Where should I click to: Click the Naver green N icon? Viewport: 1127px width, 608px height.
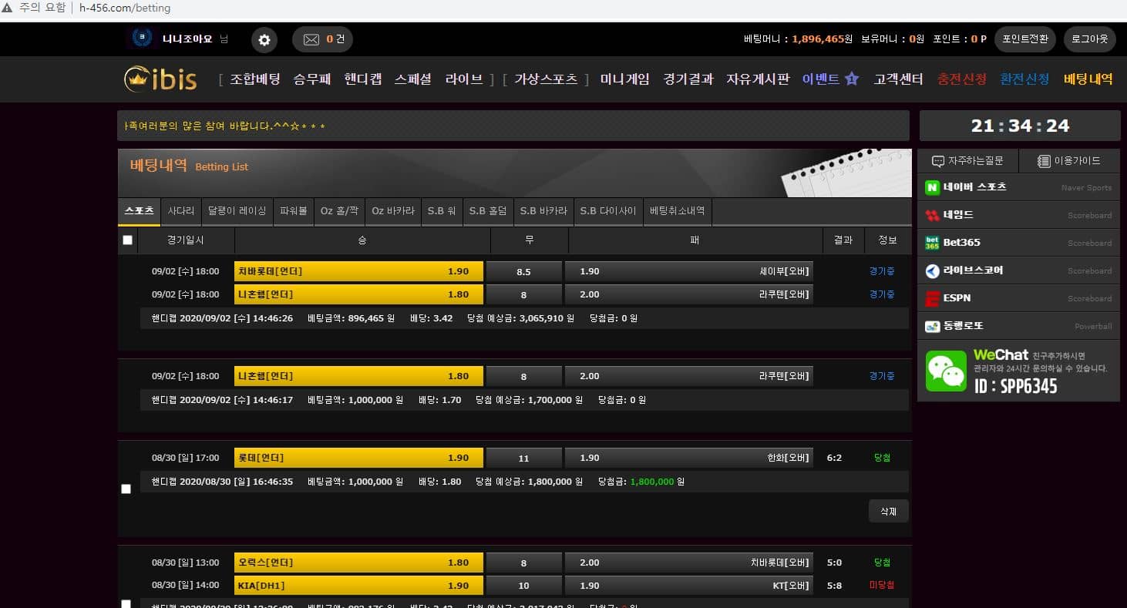(x=933, y=187)
